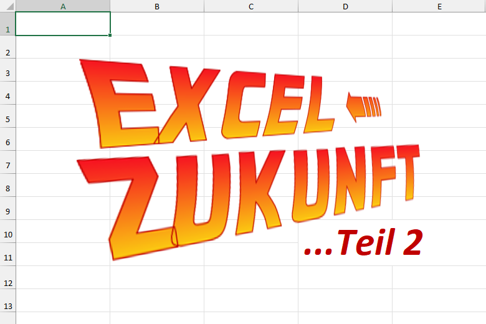Select column C header
Viewport: 486px width, 324px height.
(x=251, y=6)
